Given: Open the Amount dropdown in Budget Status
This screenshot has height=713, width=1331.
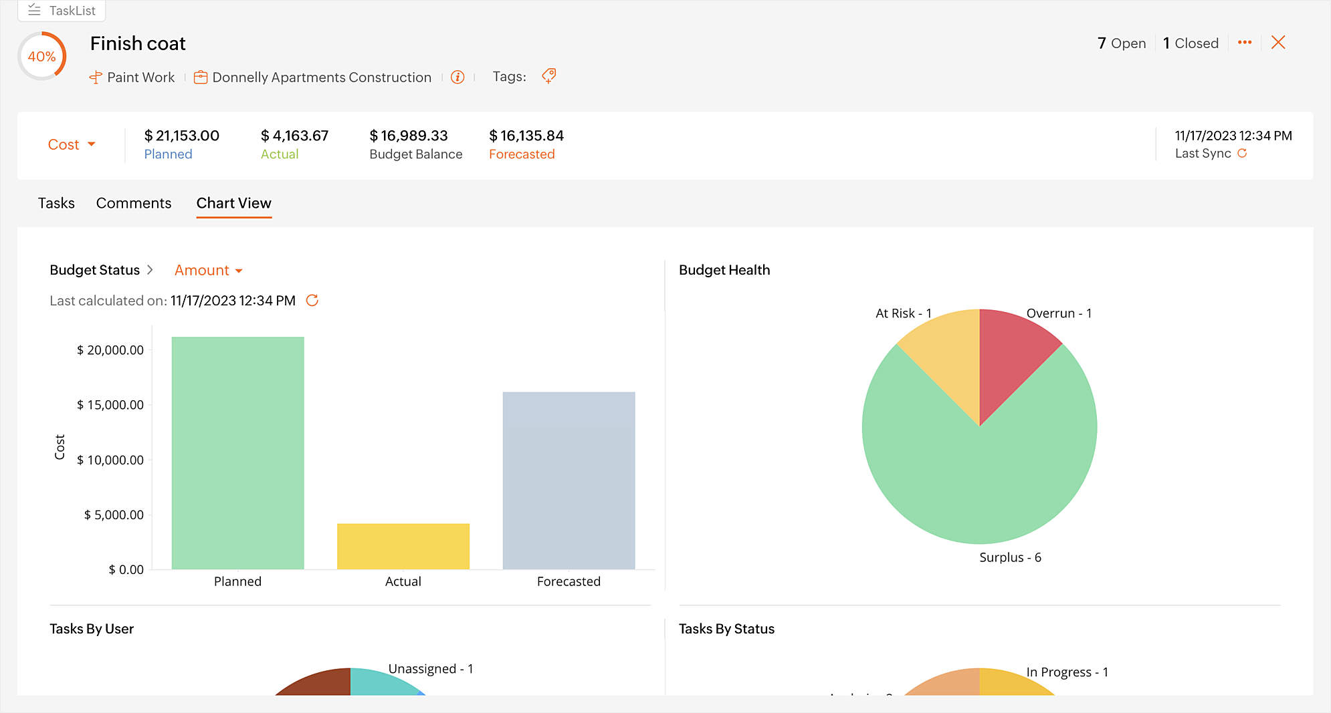Looking at the screenshot, I should 208,271.
